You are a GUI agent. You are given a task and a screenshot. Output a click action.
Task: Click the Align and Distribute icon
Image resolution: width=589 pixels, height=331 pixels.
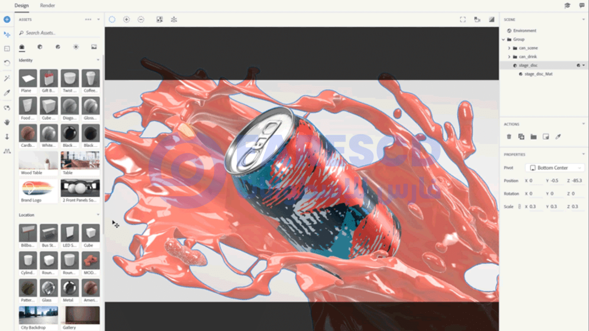pos(160,19)
